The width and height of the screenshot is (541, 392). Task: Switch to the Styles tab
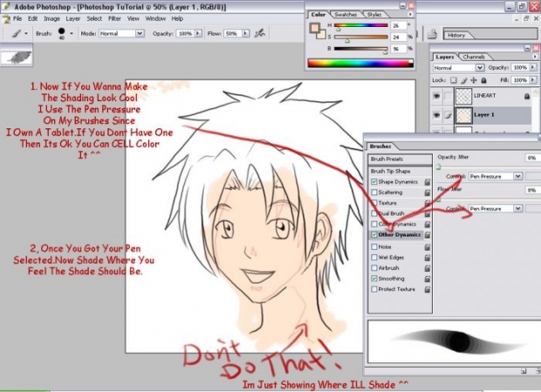tap(373, 15)
